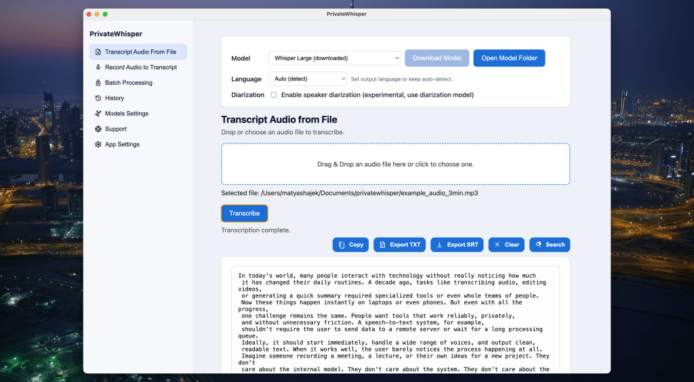Go to the Batch Processing section
The height and width of the screenshot is (382, 694).
point(128,83)
